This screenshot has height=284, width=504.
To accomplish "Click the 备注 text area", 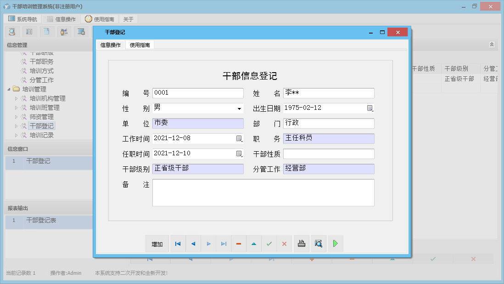I will coord(263,193).
